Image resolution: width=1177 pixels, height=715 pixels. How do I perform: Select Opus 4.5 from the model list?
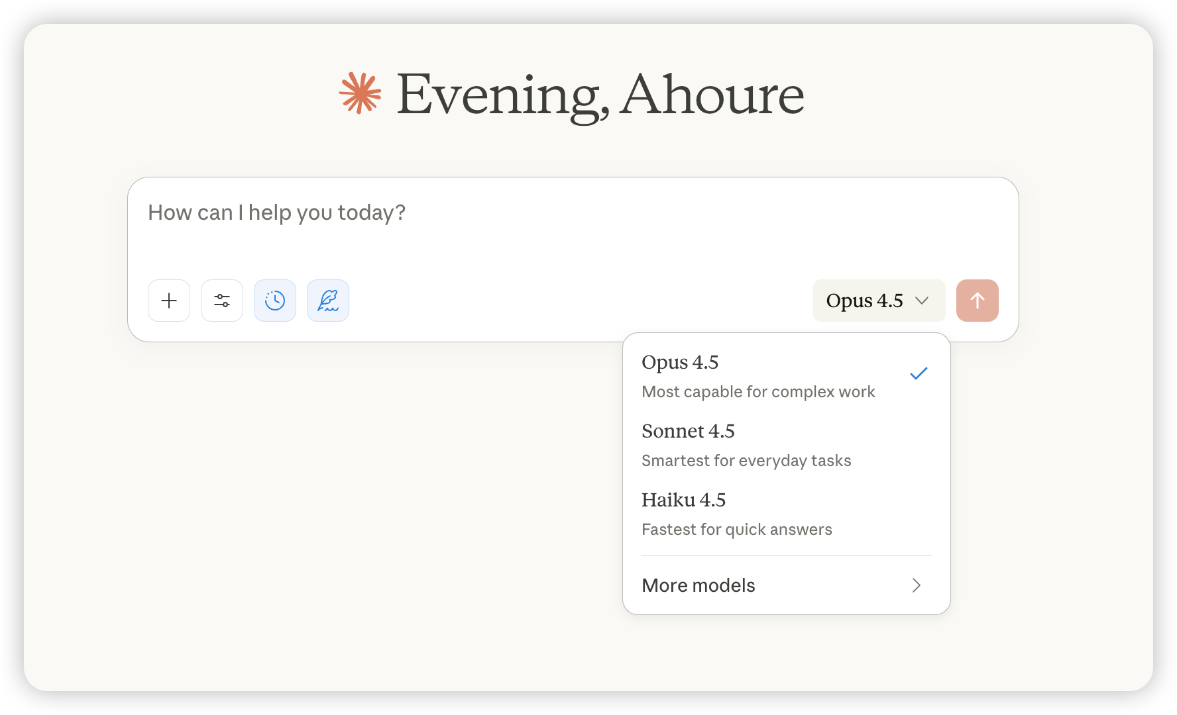[681, 363]
